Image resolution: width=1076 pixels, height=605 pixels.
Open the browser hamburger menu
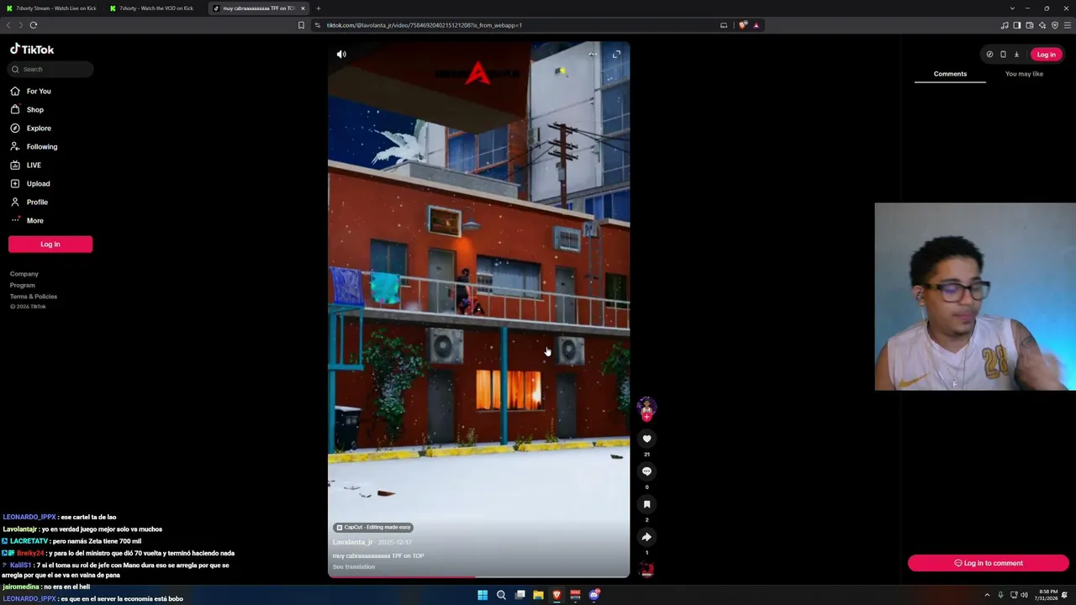tap(1068, 25)
